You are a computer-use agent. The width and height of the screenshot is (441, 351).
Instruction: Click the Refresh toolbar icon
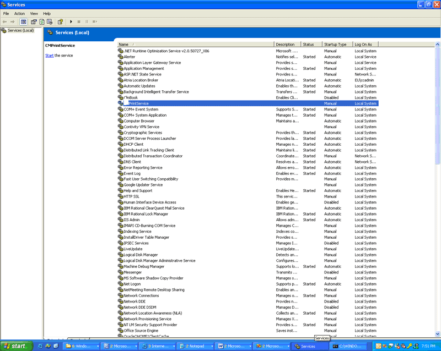click(42, 21)
